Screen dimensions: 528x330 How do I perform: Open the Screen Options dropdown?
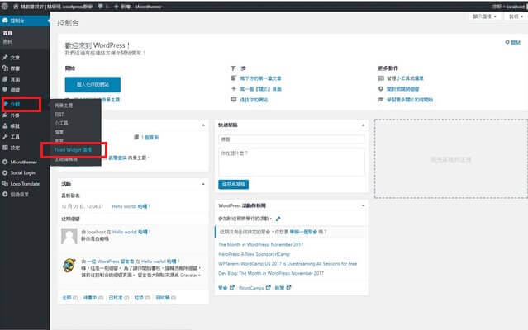484,16
